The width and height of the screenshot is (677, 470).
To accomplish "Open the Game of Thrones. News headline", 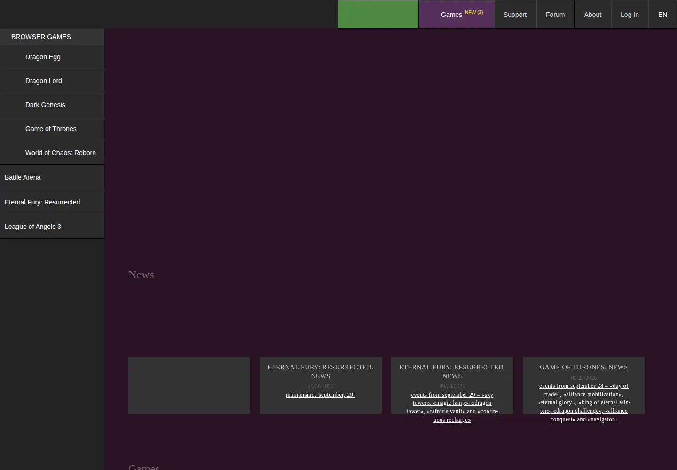I will (x=584, y=367).
